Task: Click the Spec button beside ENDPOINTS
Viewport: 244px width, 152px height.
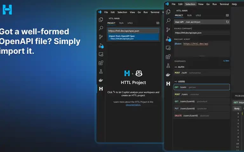Action: (226, 61)
